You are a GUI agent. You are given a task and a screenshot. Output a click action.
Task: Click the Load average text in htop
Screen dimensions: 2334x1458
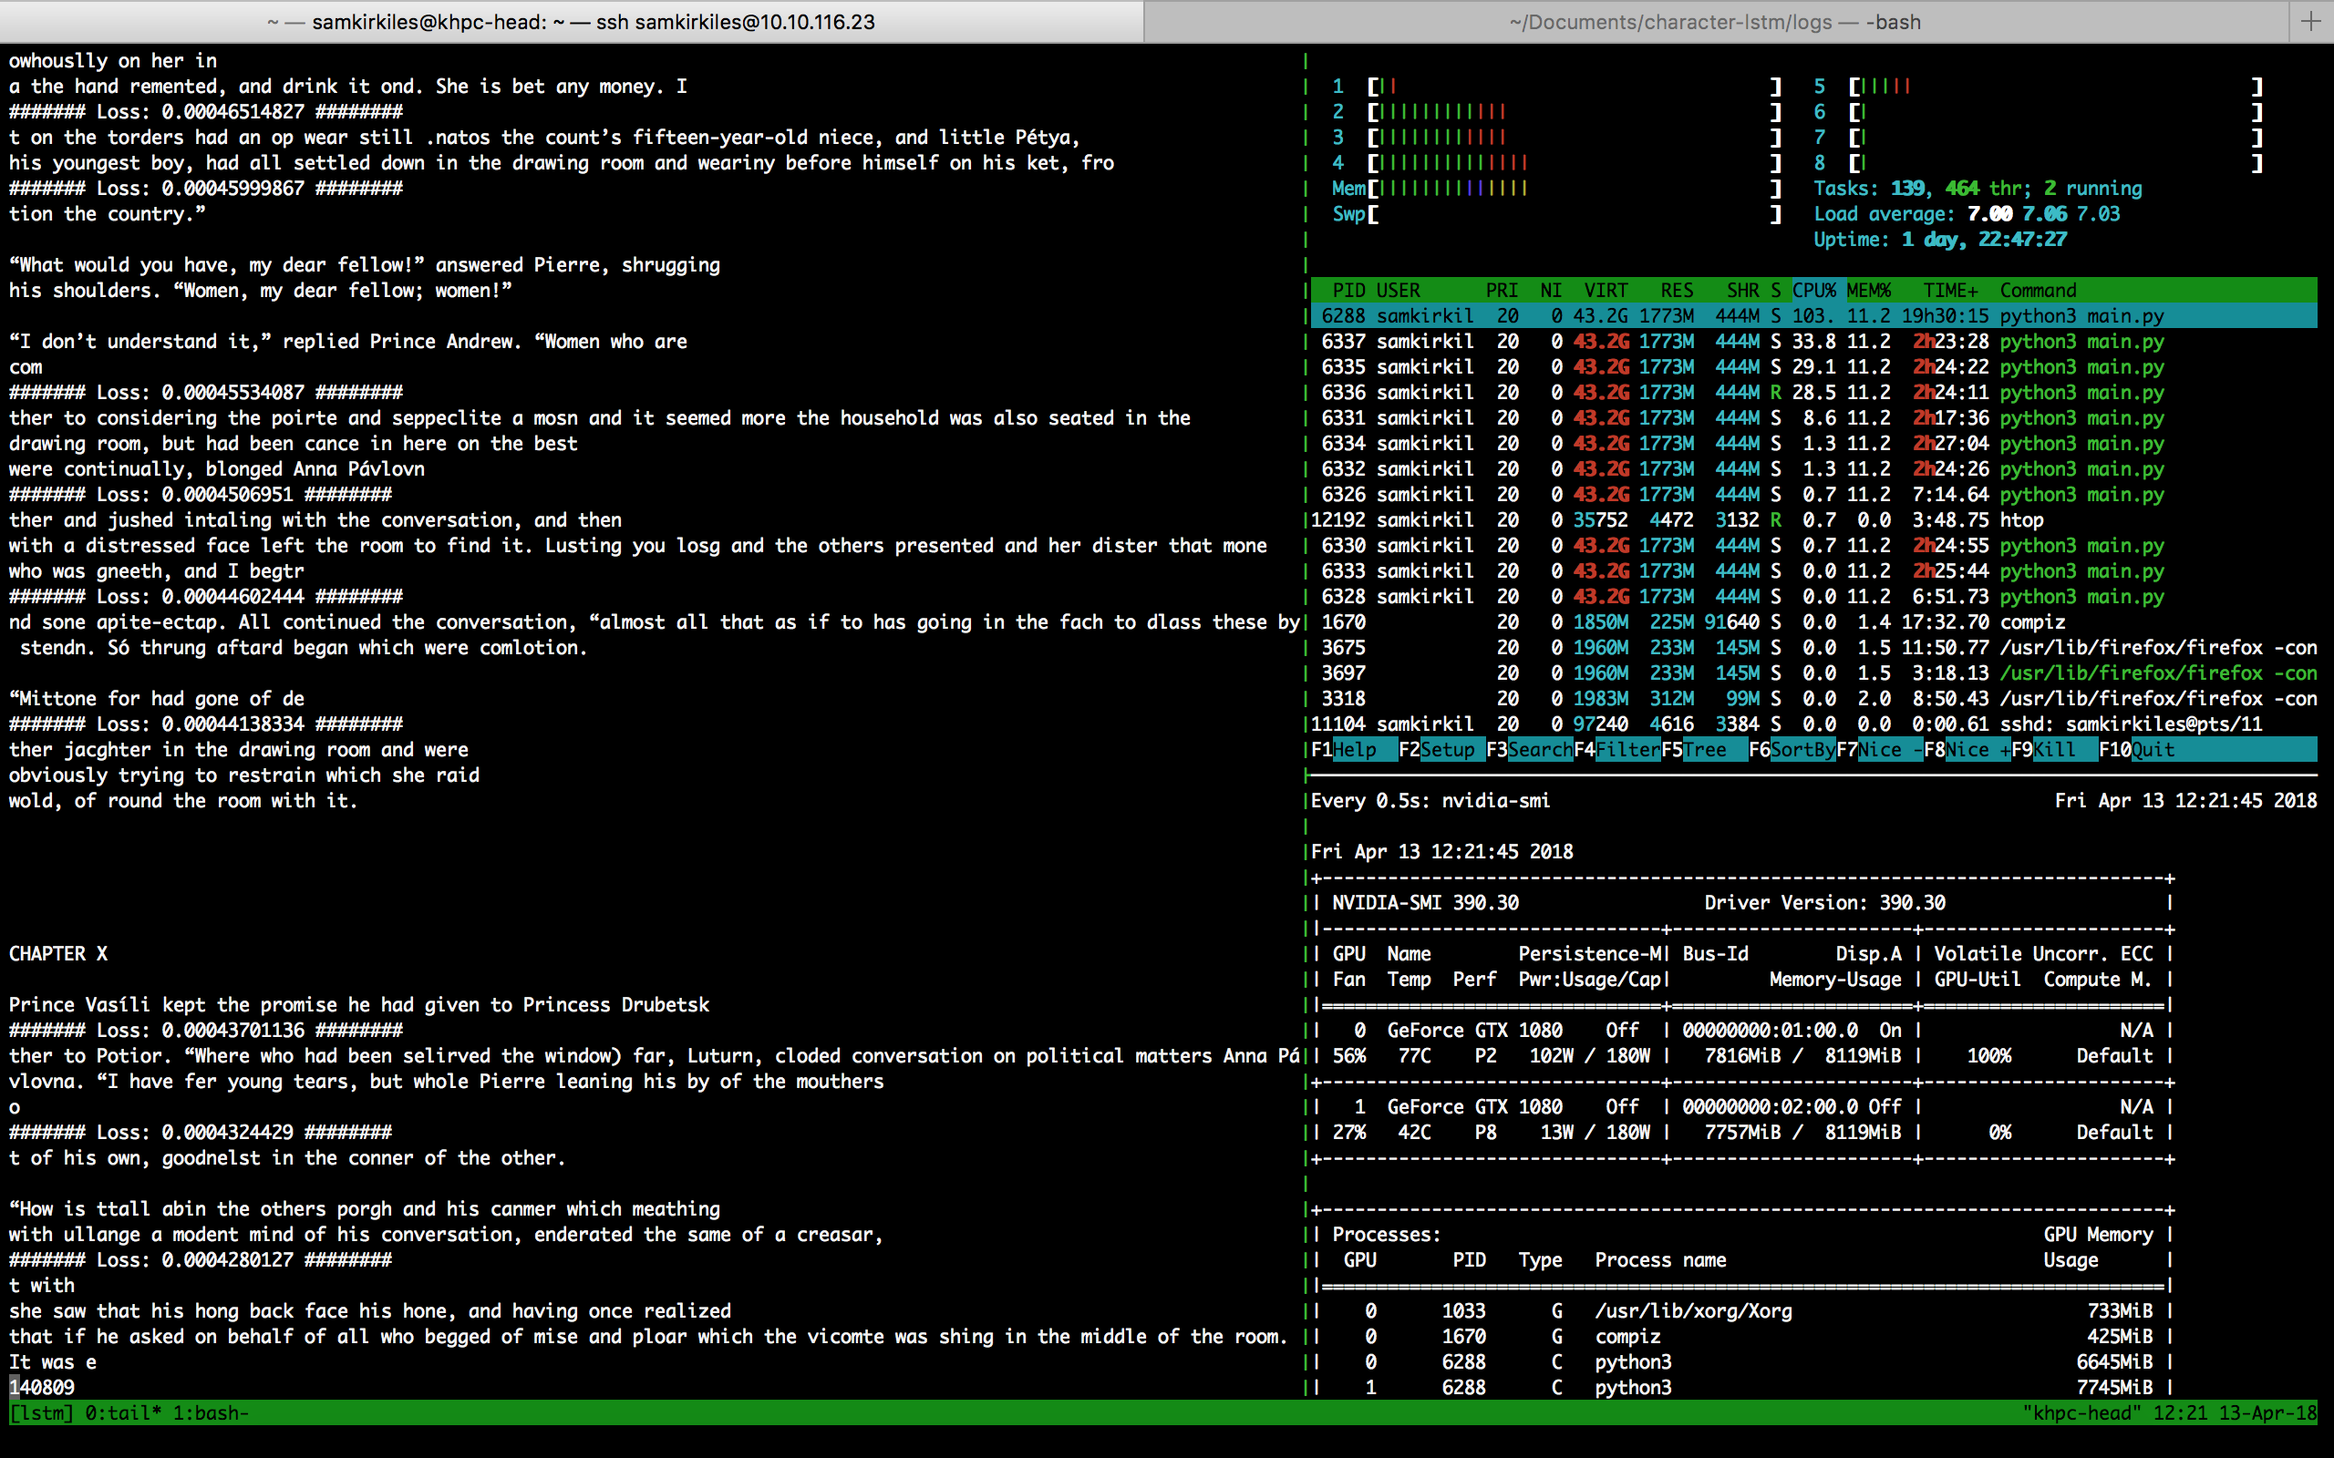1967,214
